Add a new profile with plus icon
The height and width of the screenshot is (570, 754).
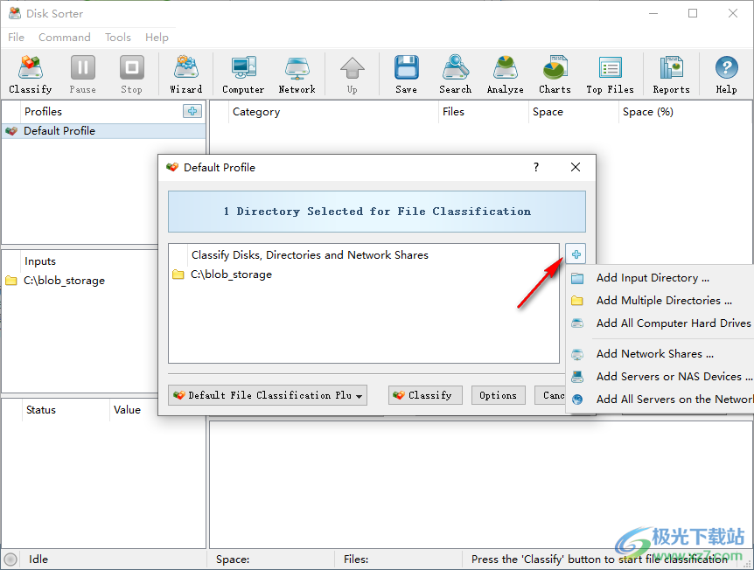[192, 111]
